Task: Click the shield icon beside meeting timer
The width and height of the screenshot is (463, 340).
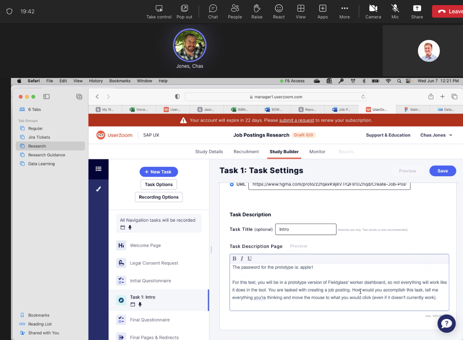Action: pyautogui.click(x=9, y=11)
